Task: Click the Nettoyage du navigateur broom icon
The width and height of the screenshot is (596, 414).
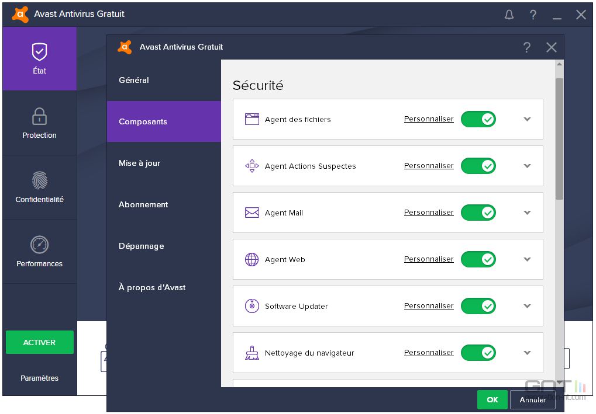Action: tap(252, 353)
